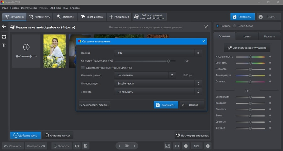Select the Цветное radio button

218,26
